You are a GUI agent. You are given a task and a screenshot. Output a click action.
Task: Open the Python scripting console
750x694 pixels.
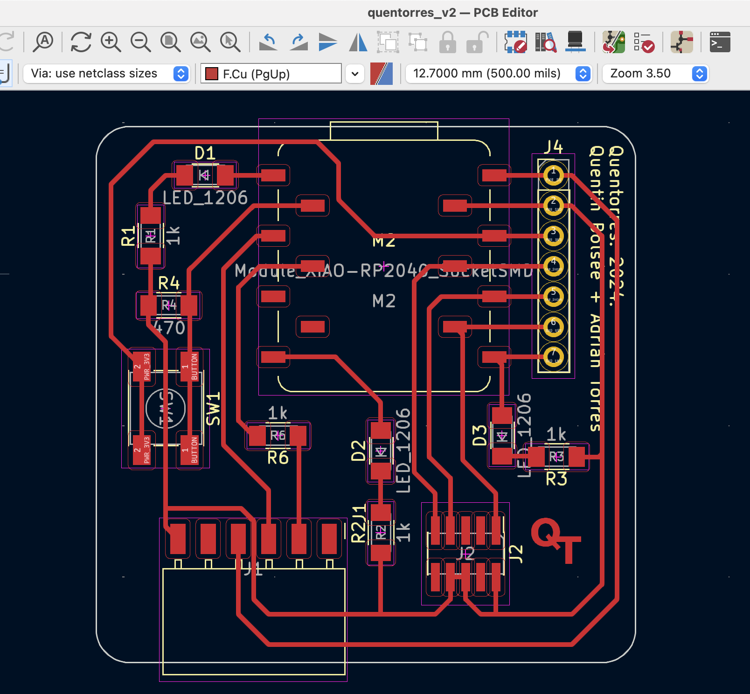pyautogui.click(x=720, y=42)
